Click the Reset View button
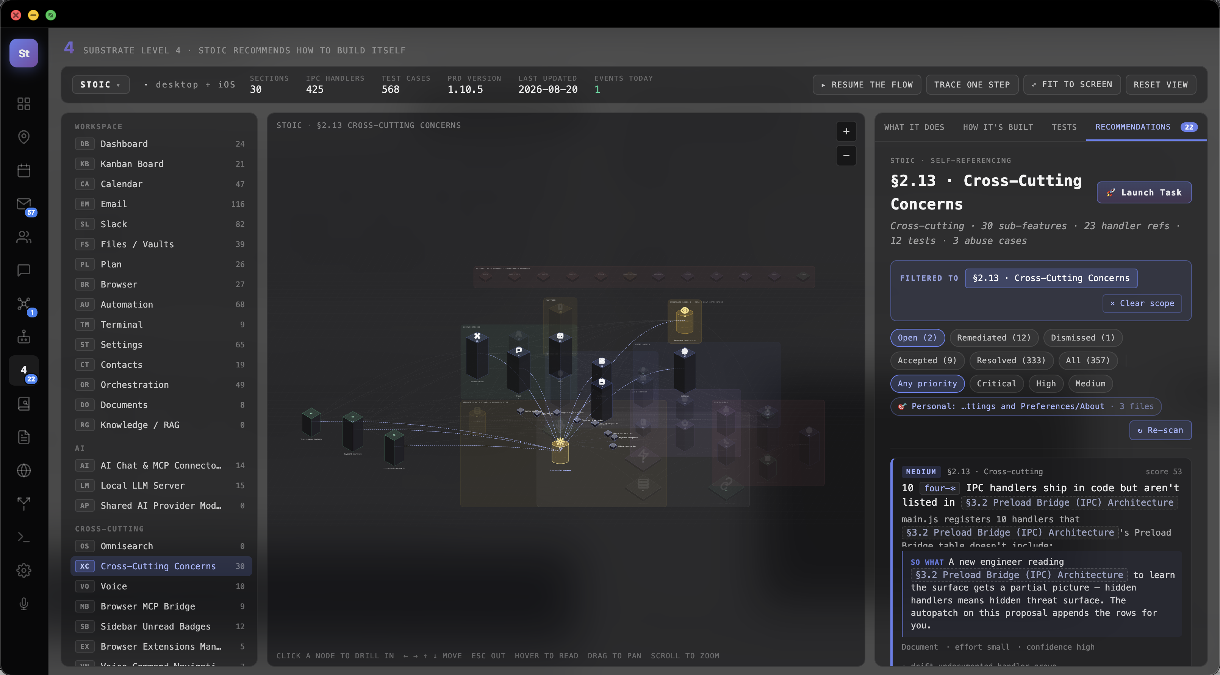1220x675 pixels. click(x=1160, y=85)
